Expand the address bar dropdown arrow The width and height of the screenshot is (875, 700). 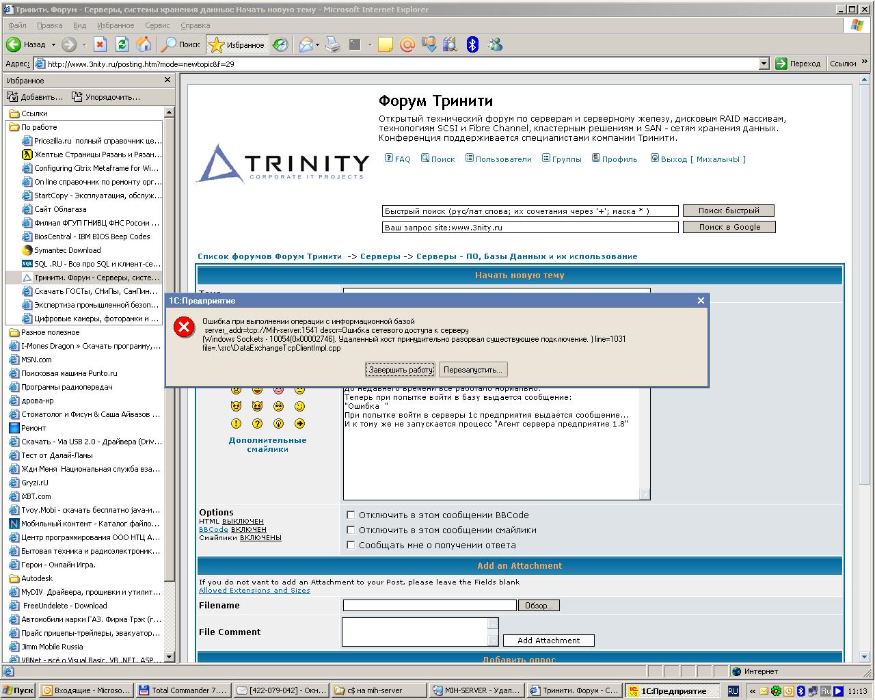(764, 64)
